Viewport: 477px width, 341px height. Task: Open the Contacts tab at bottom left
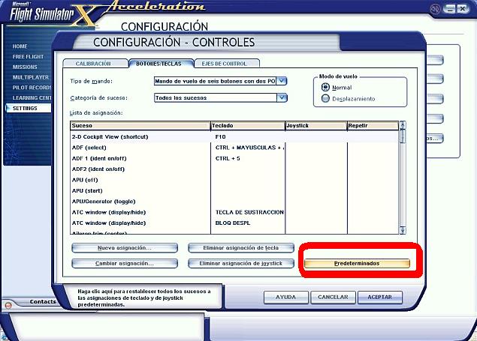tap(43, 301)
